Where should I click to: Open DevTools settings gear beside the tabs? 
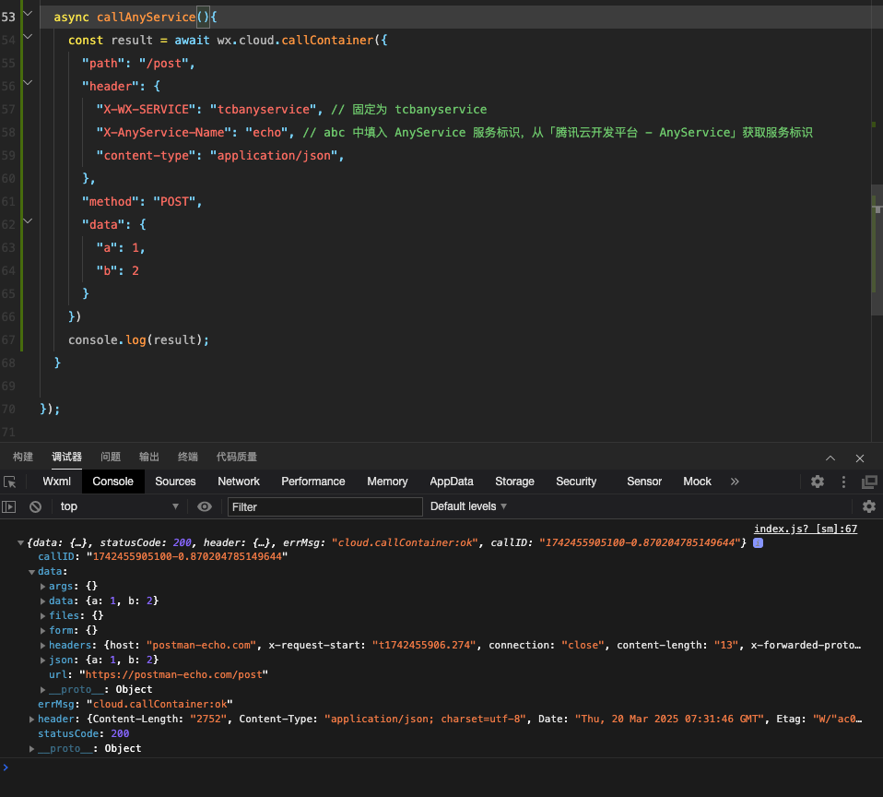(818, 482)
